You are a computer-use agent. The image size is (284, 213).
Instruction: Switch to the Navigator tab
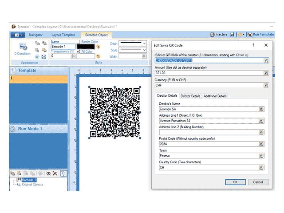[35, 35]
